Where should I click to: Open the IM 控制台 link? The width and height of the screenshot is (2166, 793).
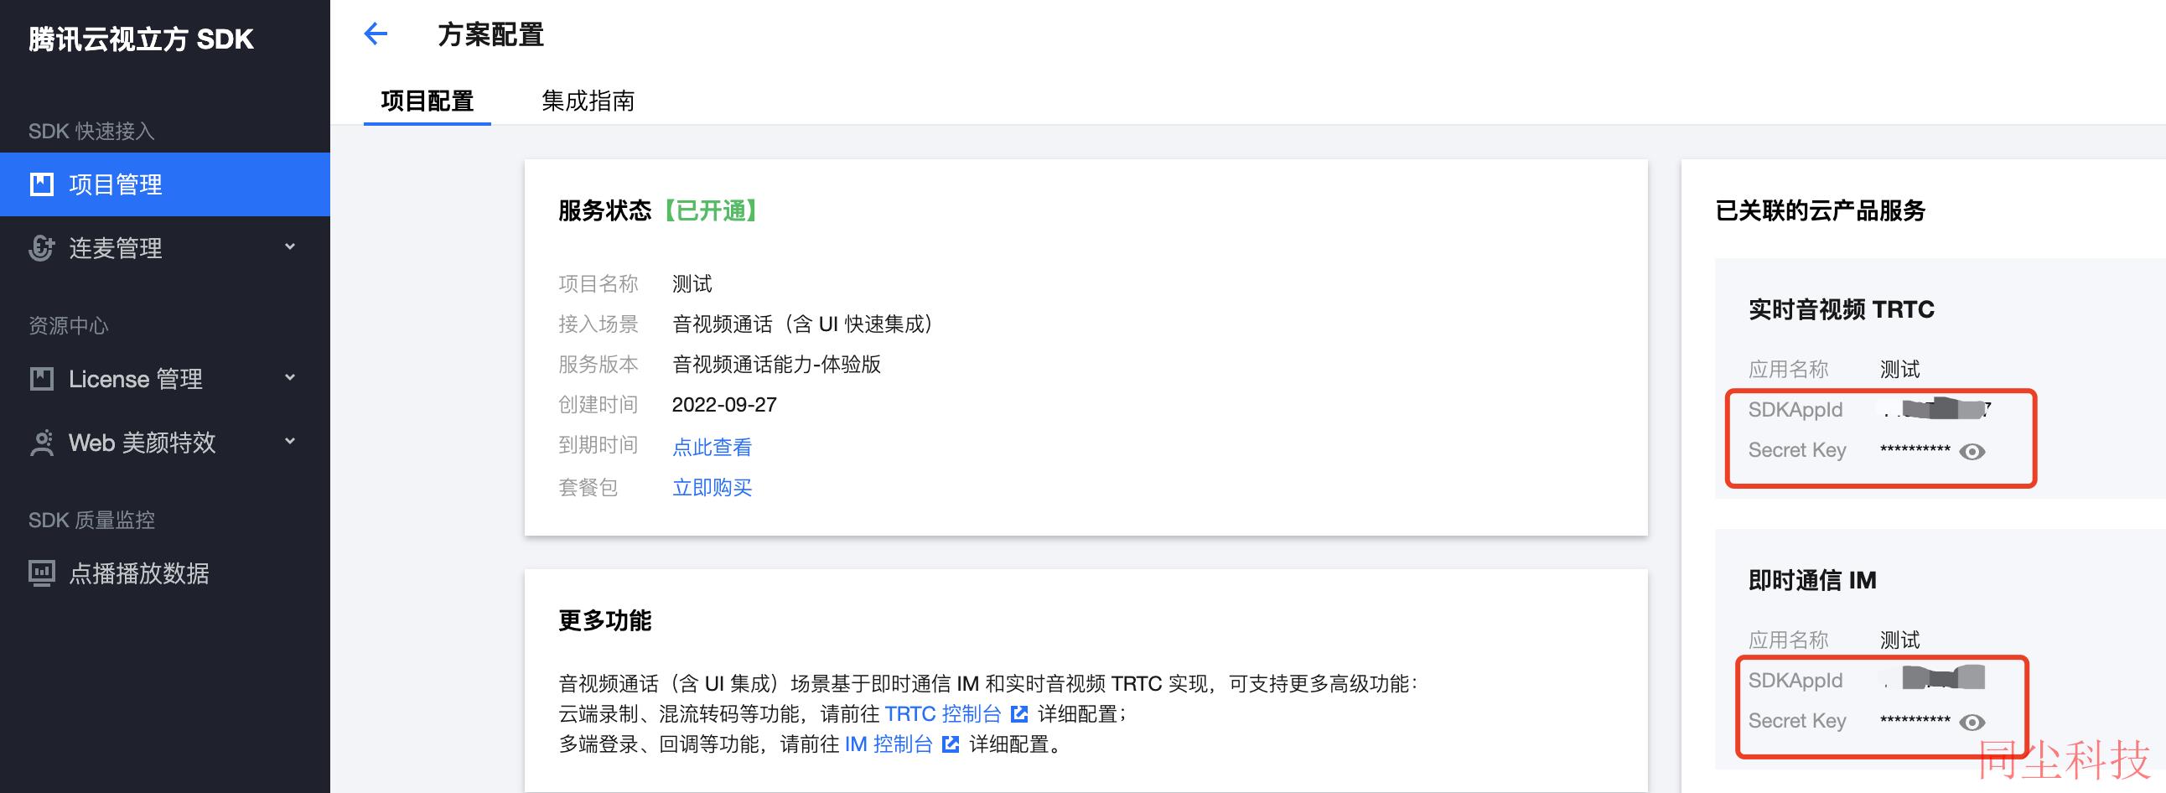coord(889,744)
